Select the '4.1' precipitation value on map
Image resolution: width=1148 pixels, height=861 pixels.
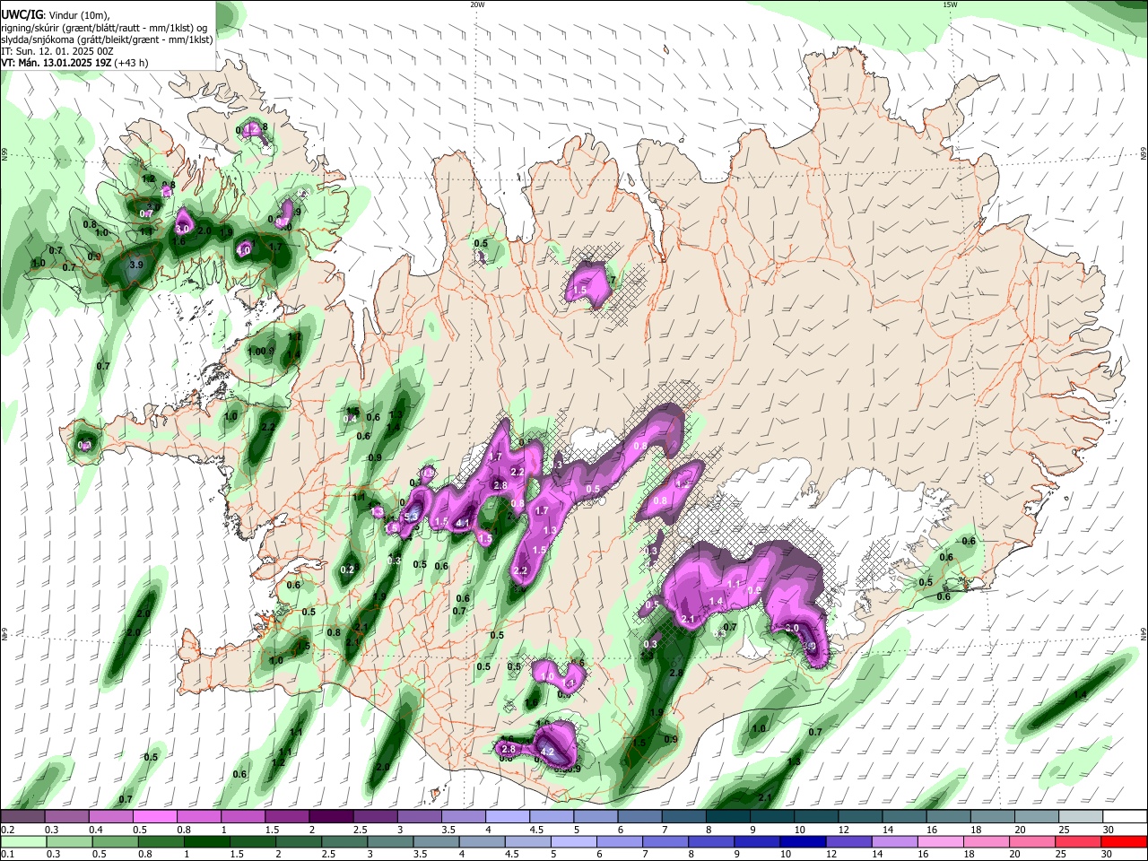(x=463, y=523)
